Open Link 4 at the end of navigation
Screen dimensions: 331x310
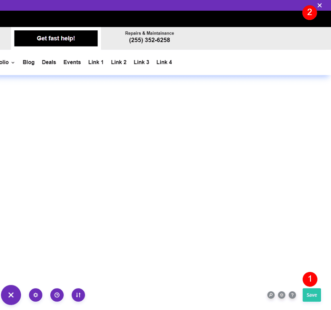click(x=164, y=62)
